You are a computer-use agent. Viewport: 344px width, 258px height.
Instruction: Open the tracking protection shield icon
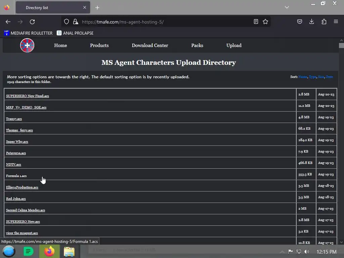point(67,21)
